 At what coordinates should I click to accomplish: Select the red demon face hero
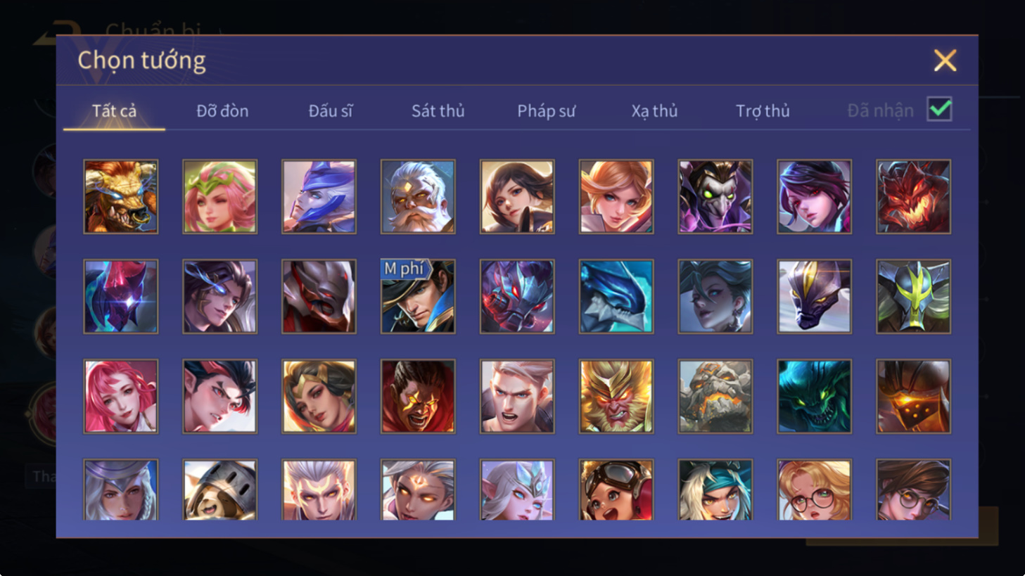(x=913, y=196)
